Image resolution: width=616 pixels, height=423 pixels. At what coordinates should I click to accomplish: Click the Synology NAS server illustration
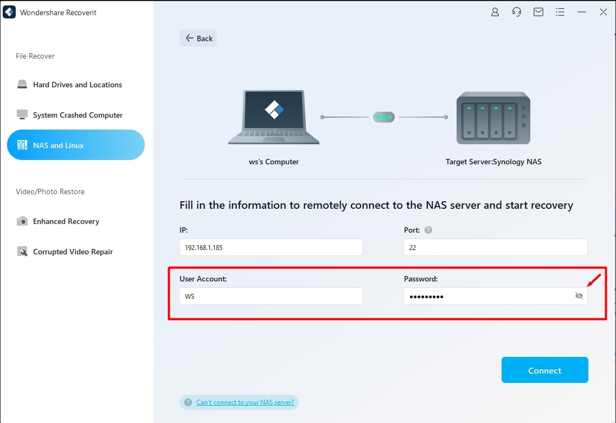pos(493,118)
